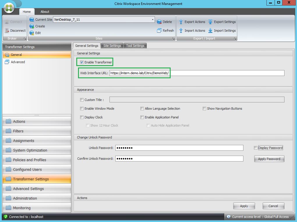The image size is (297, 222).
Task: Switch to the Site Settings tab
Action: 112,46
